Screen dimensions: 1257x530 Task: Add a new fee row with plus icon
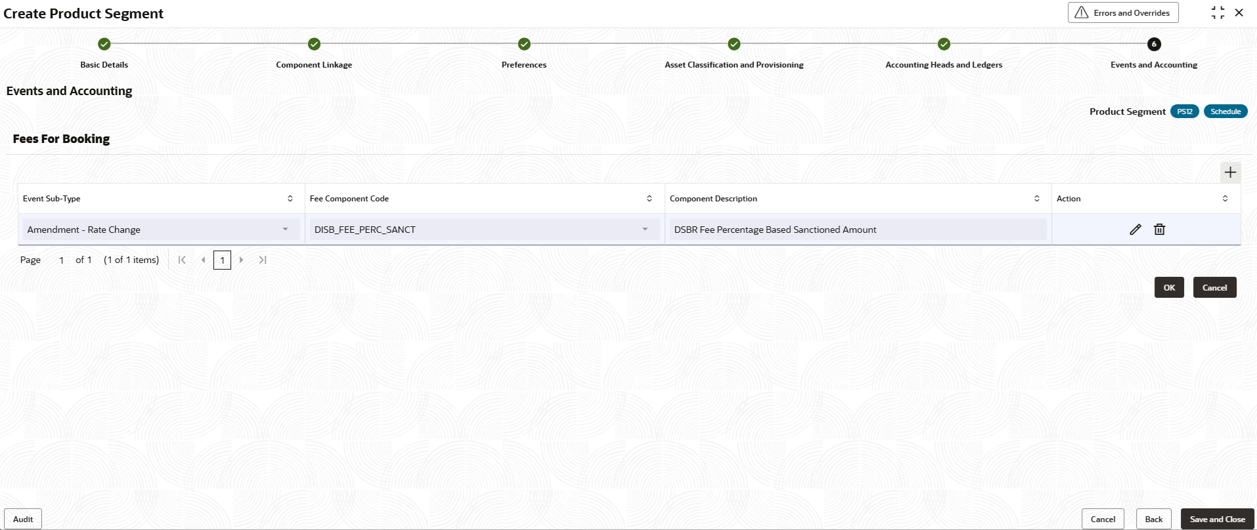click(1230, 173)
